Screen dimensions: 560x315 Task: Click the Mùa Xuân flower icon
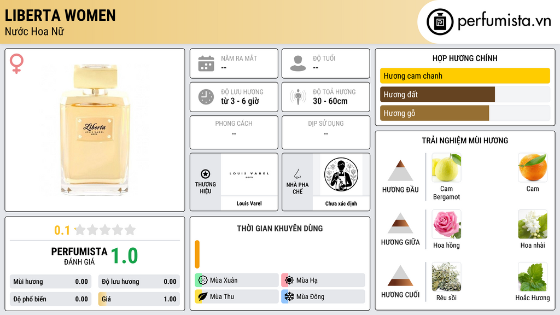tap(203, 280)
